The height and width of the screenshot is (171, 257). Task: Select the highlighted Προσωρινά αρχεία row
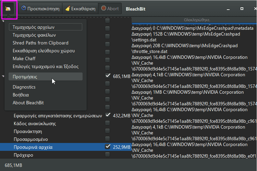click(x=65, y=147)
